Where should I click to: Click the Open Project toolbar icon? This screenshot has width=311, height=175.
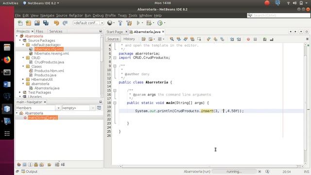click(x=37, y=23)
